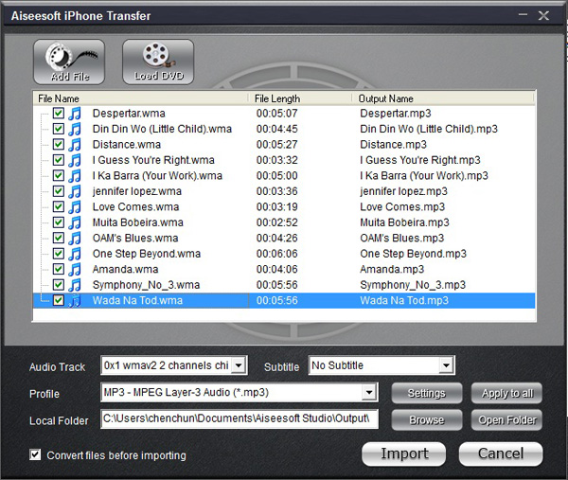Viewport: 568px width, 480px height.
Task: Click the Output Name column header
Action: click(x=443, y=98)
